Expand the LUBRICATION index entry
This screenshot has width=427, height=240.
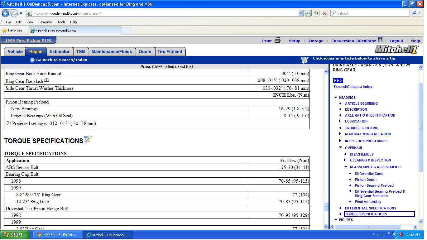(x=340, y=121)
